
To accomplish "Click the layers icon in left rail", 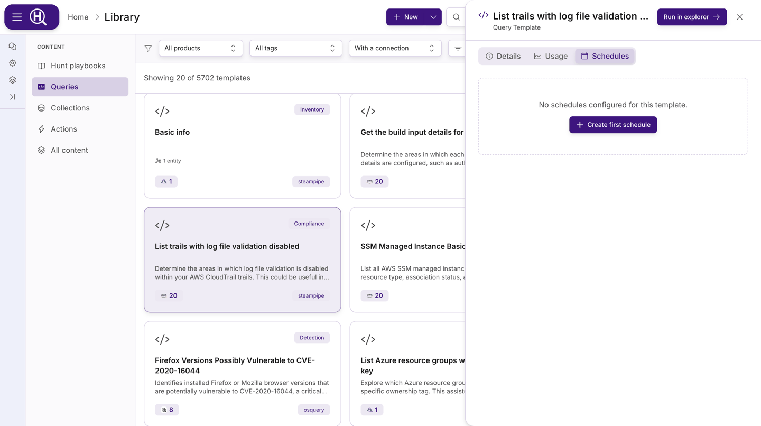I will pyautogui.click(x=13, y=80).
